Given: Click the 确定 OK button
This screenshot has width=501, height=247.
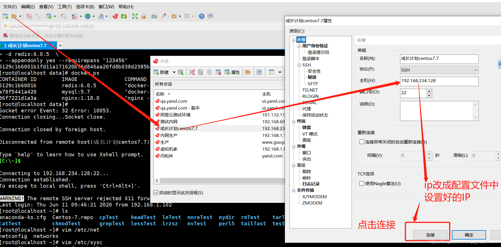Looking at the screenshot, I should [x=469, y=235].
